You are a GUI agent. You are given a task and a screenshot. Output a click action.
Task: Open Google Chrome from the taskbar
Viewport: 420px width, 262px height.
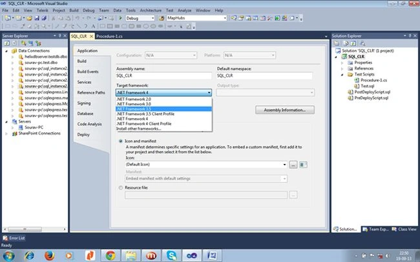(110, 256)
